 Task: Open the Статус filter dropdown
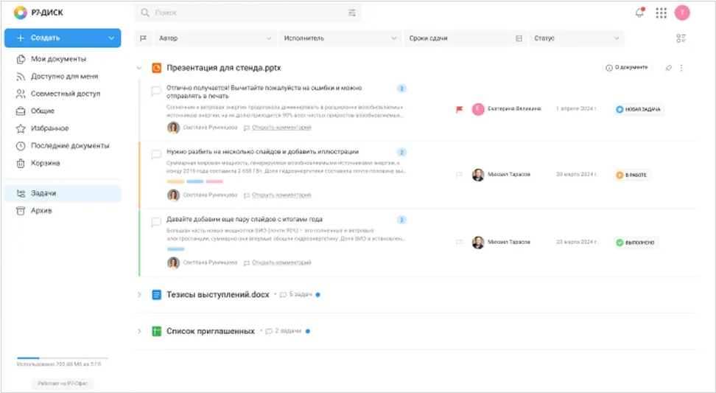pos(576,38)
